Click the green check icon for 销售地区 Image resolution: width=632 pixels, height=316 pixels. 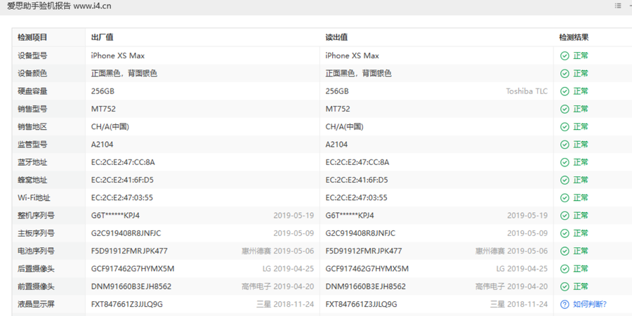tap(565, 126)
